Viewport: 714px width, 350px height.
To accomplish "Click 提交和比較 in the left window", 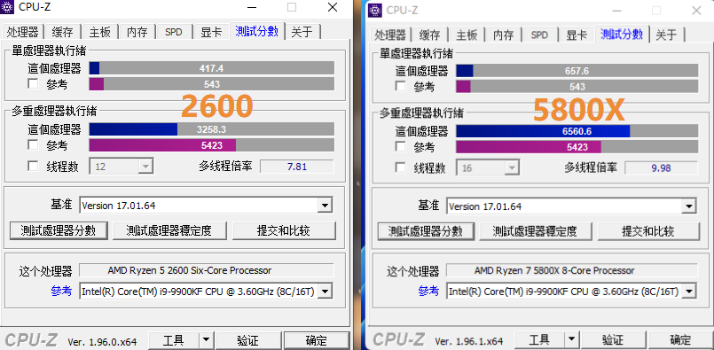I will [x=284, y=230].
